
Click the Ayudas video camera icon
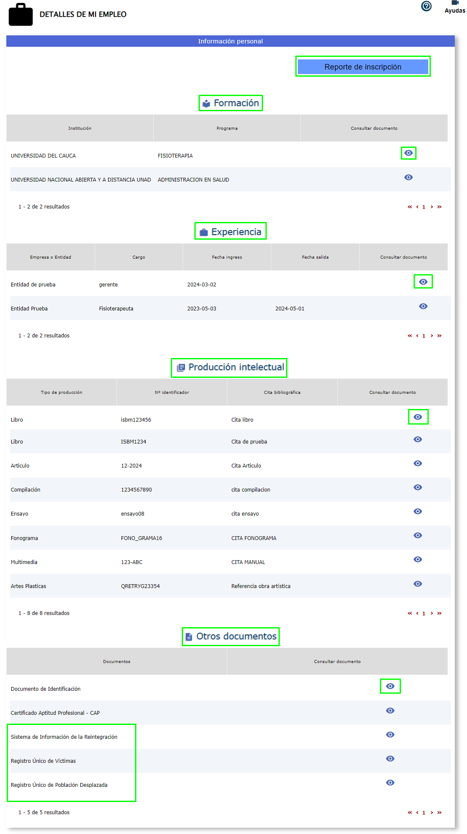455,3
